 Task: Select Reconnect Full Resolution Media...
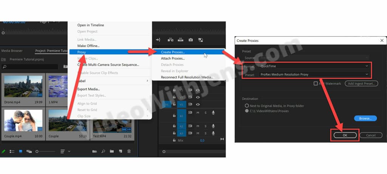coord(187,77)
